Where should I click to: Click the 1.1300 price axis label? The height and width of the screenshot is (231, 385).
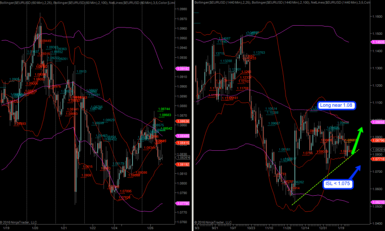pyautogui.click(x=377, y=68)
